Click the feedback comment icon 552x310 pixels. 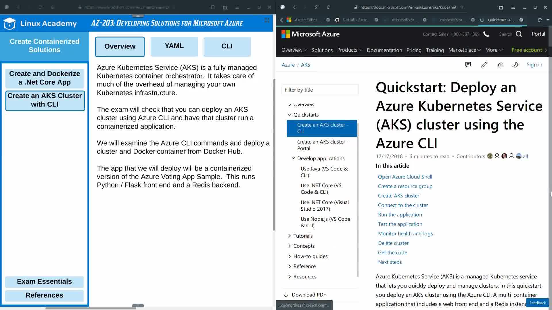point(468,65)
